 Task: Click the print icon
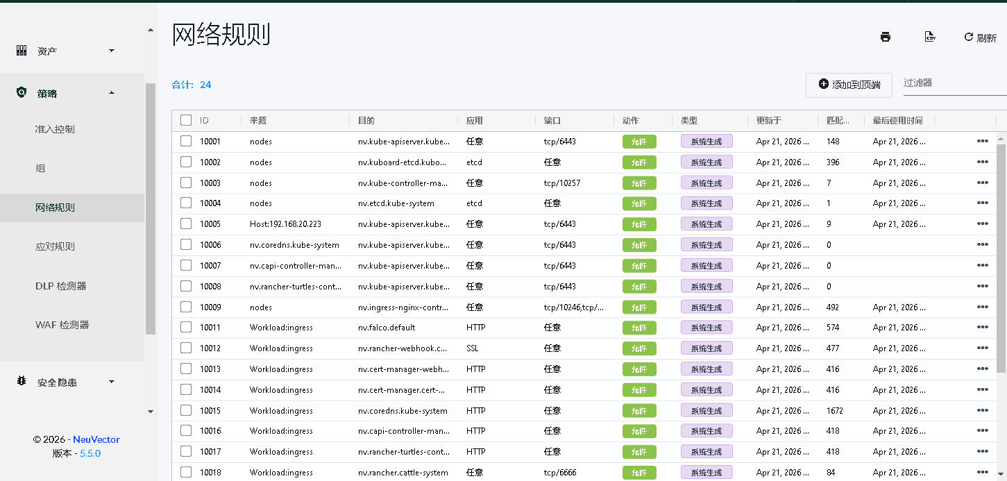885,37
